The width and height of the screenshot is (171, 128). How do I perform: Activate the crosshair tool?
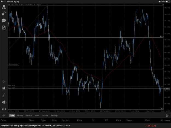click(4, 81)
